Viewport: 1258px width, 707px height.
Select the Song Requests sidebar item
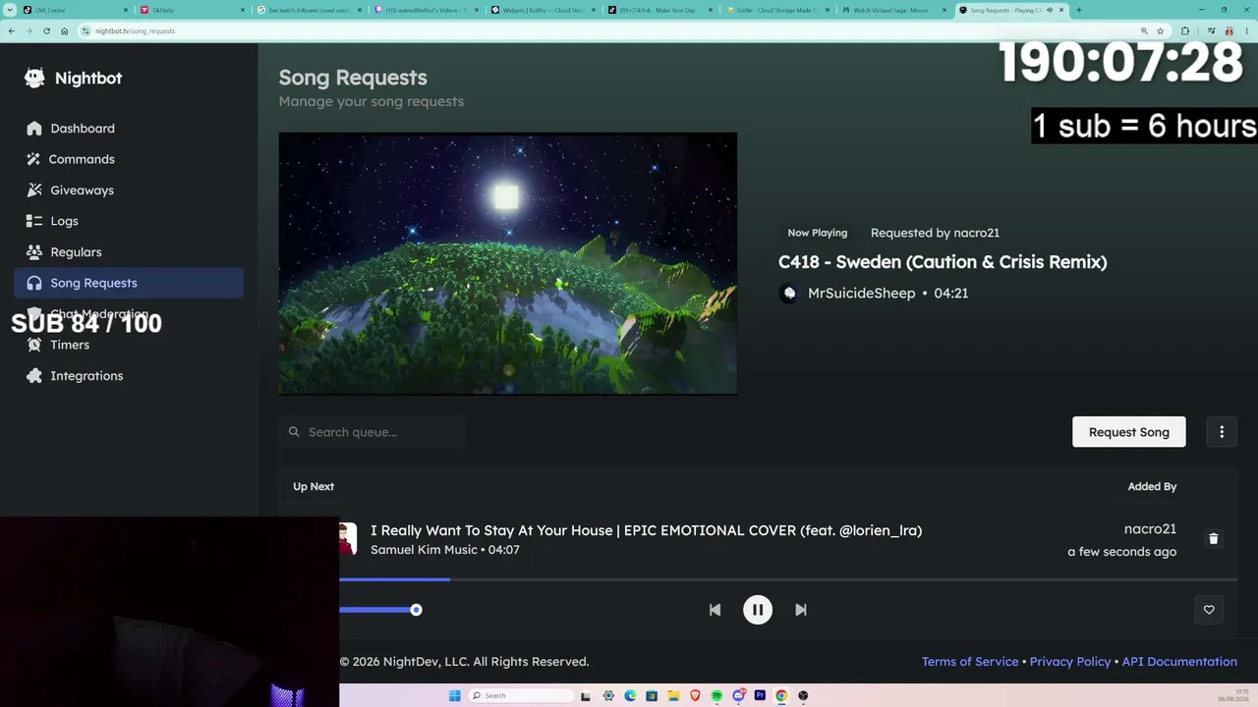(129, 283)
